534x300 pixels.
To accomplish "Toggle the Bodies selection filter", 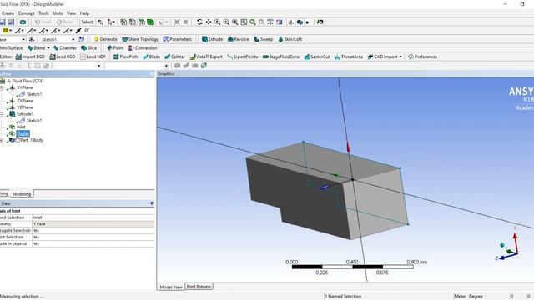I will (150, 22).
